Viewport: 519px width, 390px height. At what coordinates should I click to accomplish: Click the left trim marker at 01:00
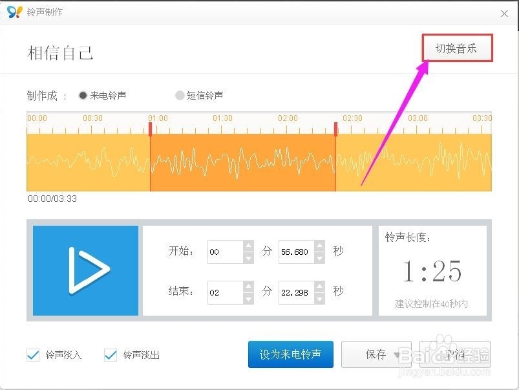[x=151, y=129]
